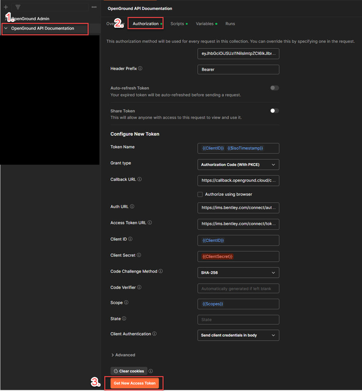Click the Client ID input field
The image size is (362, 391).
coord(238,241)
